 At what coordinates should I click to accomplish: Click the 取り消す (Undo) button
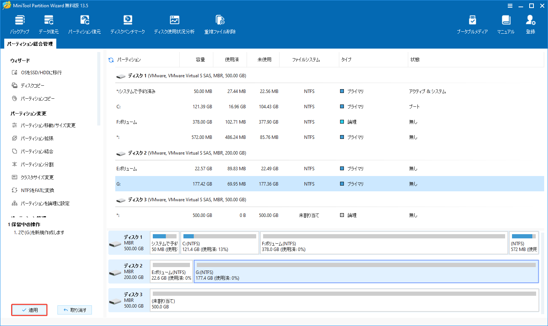[75, 310]
